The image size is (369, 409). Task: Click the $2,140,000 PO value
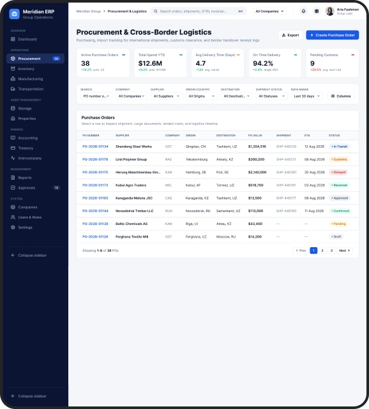click(x=257, y=172)
